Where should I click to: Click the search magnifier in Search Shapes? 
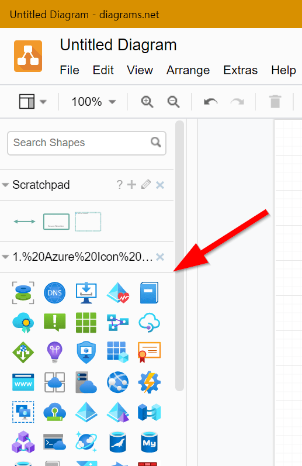155,142
